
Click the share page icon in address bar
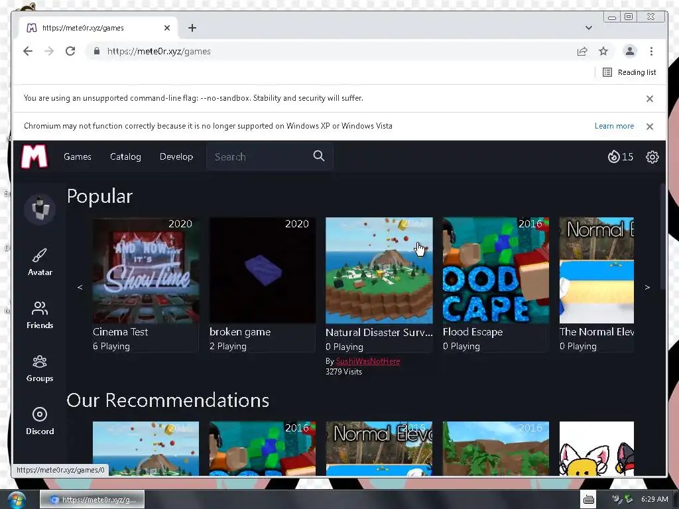tap(582, 52)
